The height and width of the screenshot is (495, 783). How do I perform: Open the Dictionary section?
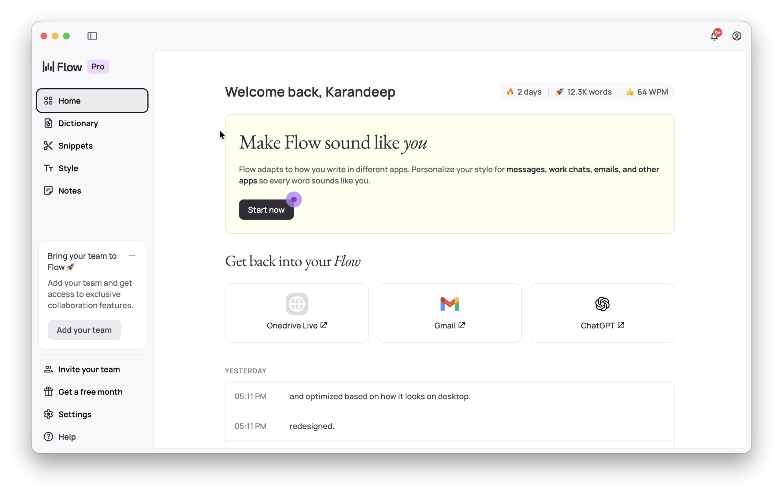[x=78, y=123]
